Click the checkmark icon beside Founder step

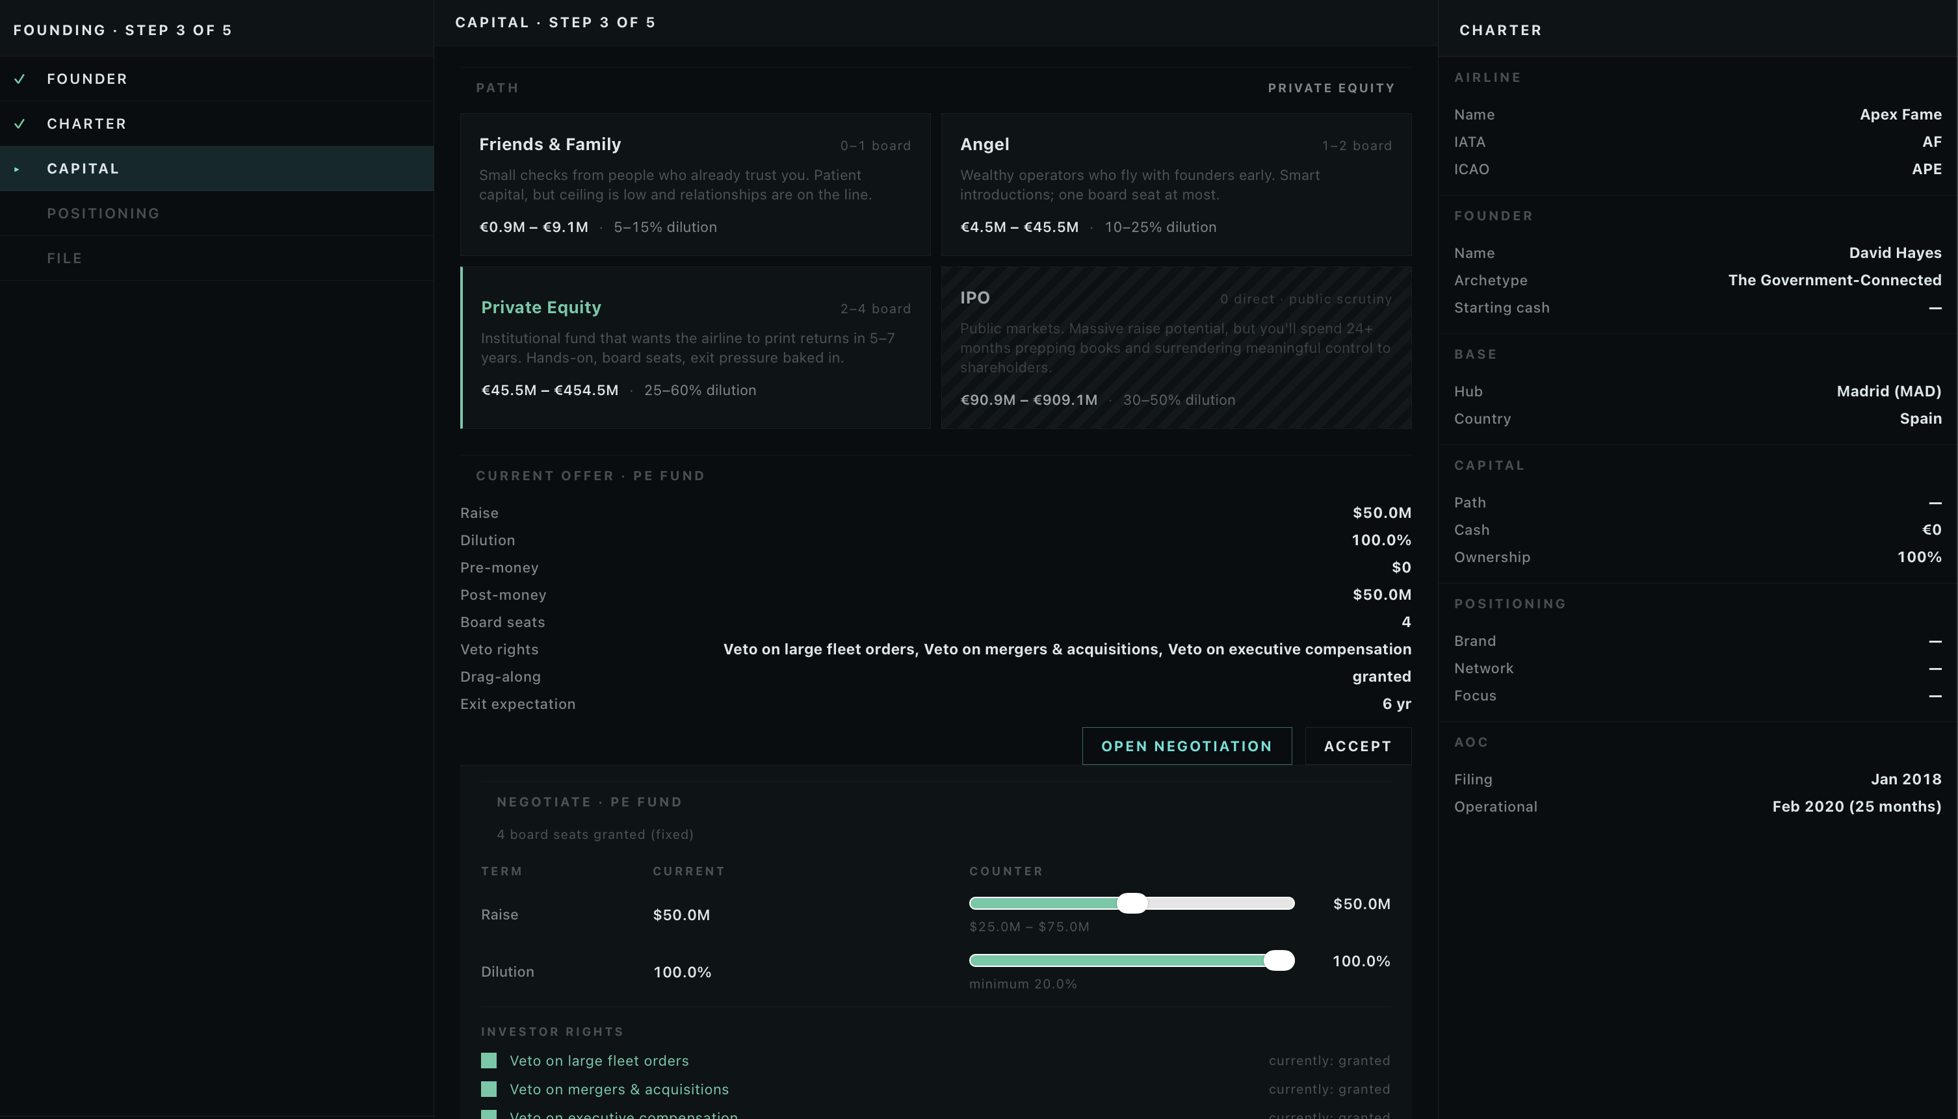[20, 79]
